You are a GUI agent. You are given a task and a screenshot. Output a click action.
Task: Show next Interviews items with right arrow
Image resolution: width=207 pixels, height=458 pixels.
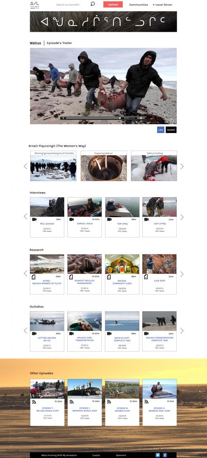pyautogui.click(x=182, y=217)
